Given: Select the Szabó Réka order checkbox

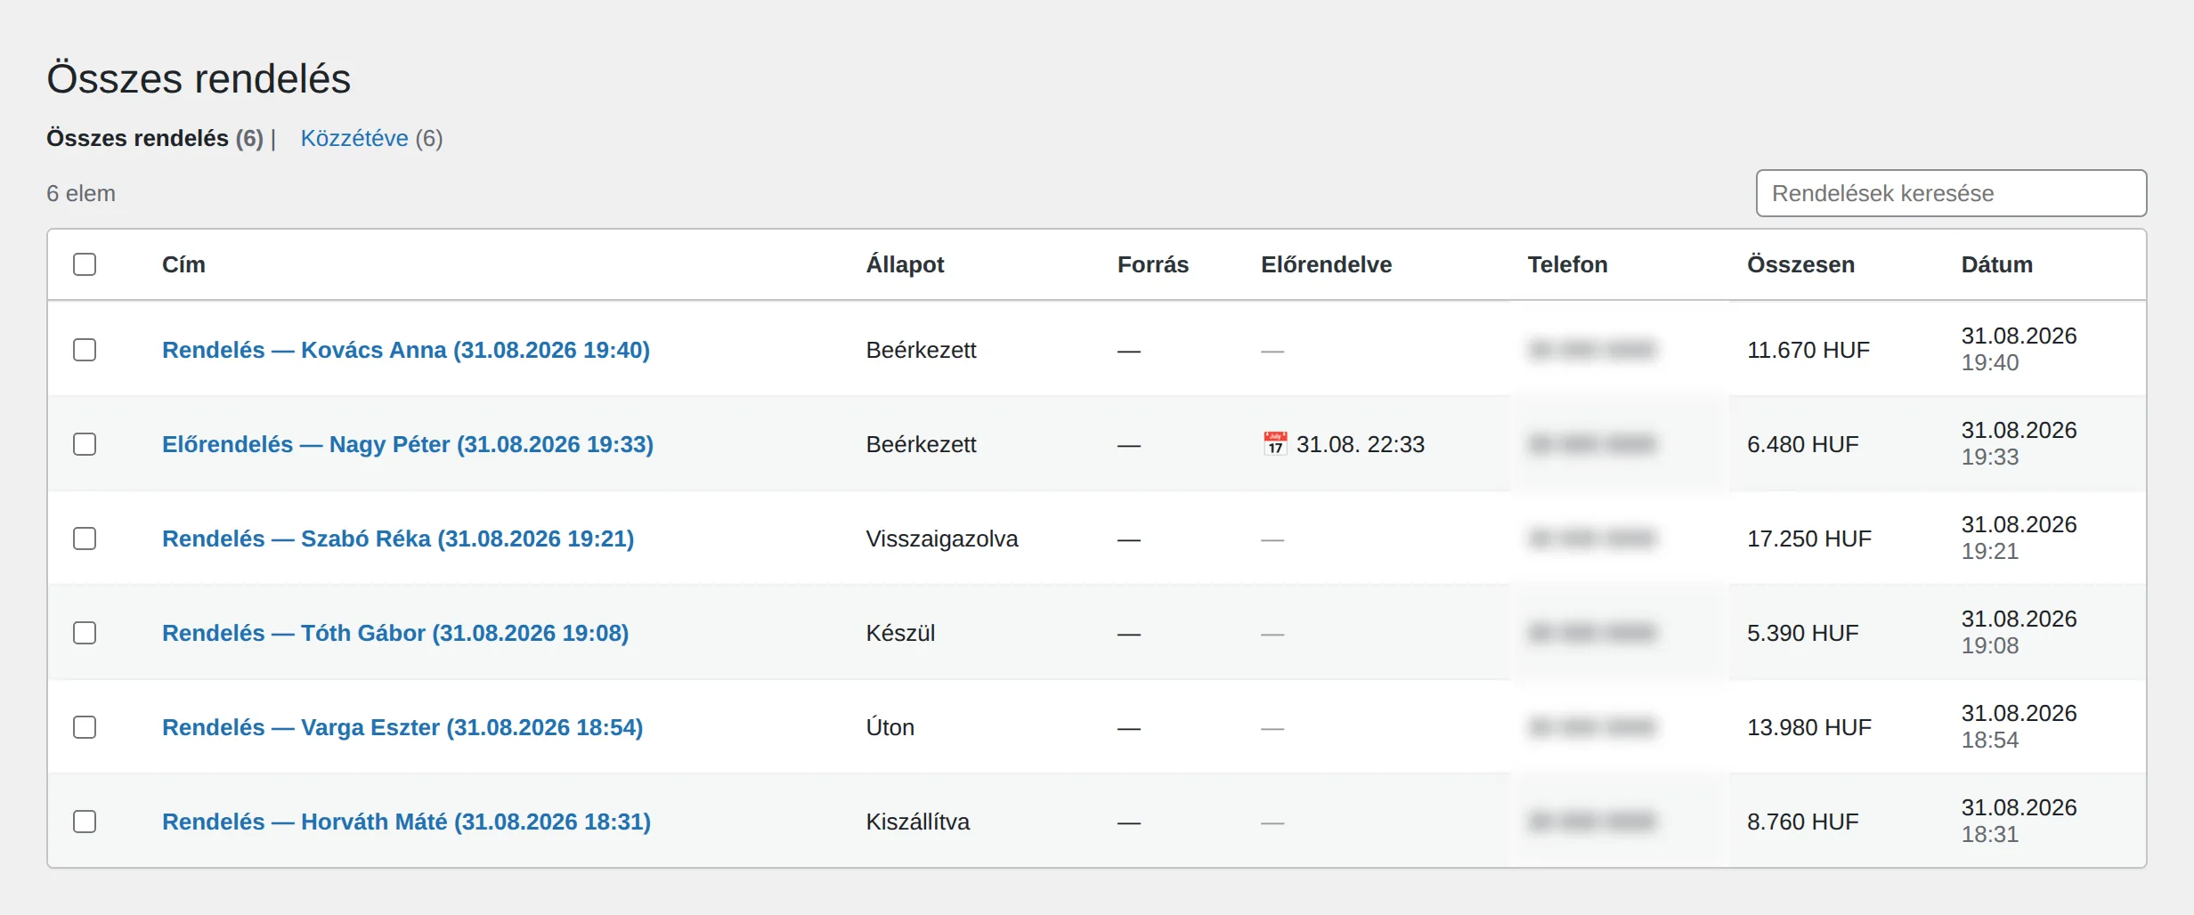Looking at the screenshot, I should click(x=85, y=538).
